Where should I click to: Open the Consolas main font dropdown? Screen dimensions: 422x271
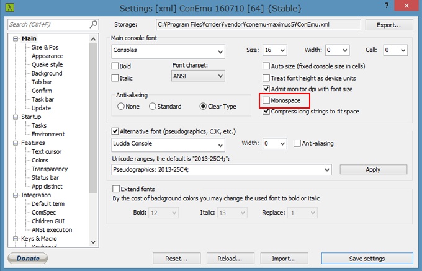pyautogui.click(x=168, y=51)
